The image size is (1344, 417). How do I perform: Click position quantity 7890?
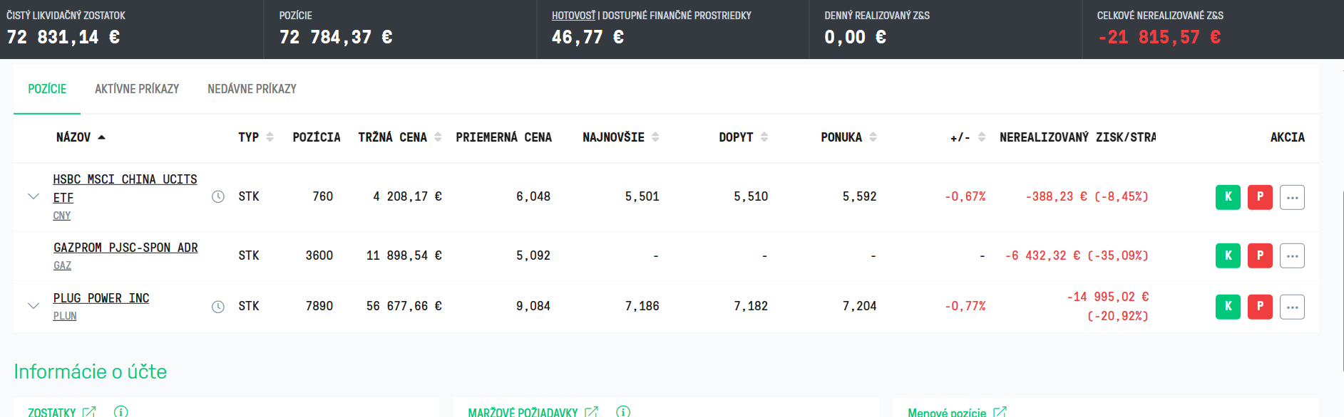pyautogui.click(x=319, y=306)
